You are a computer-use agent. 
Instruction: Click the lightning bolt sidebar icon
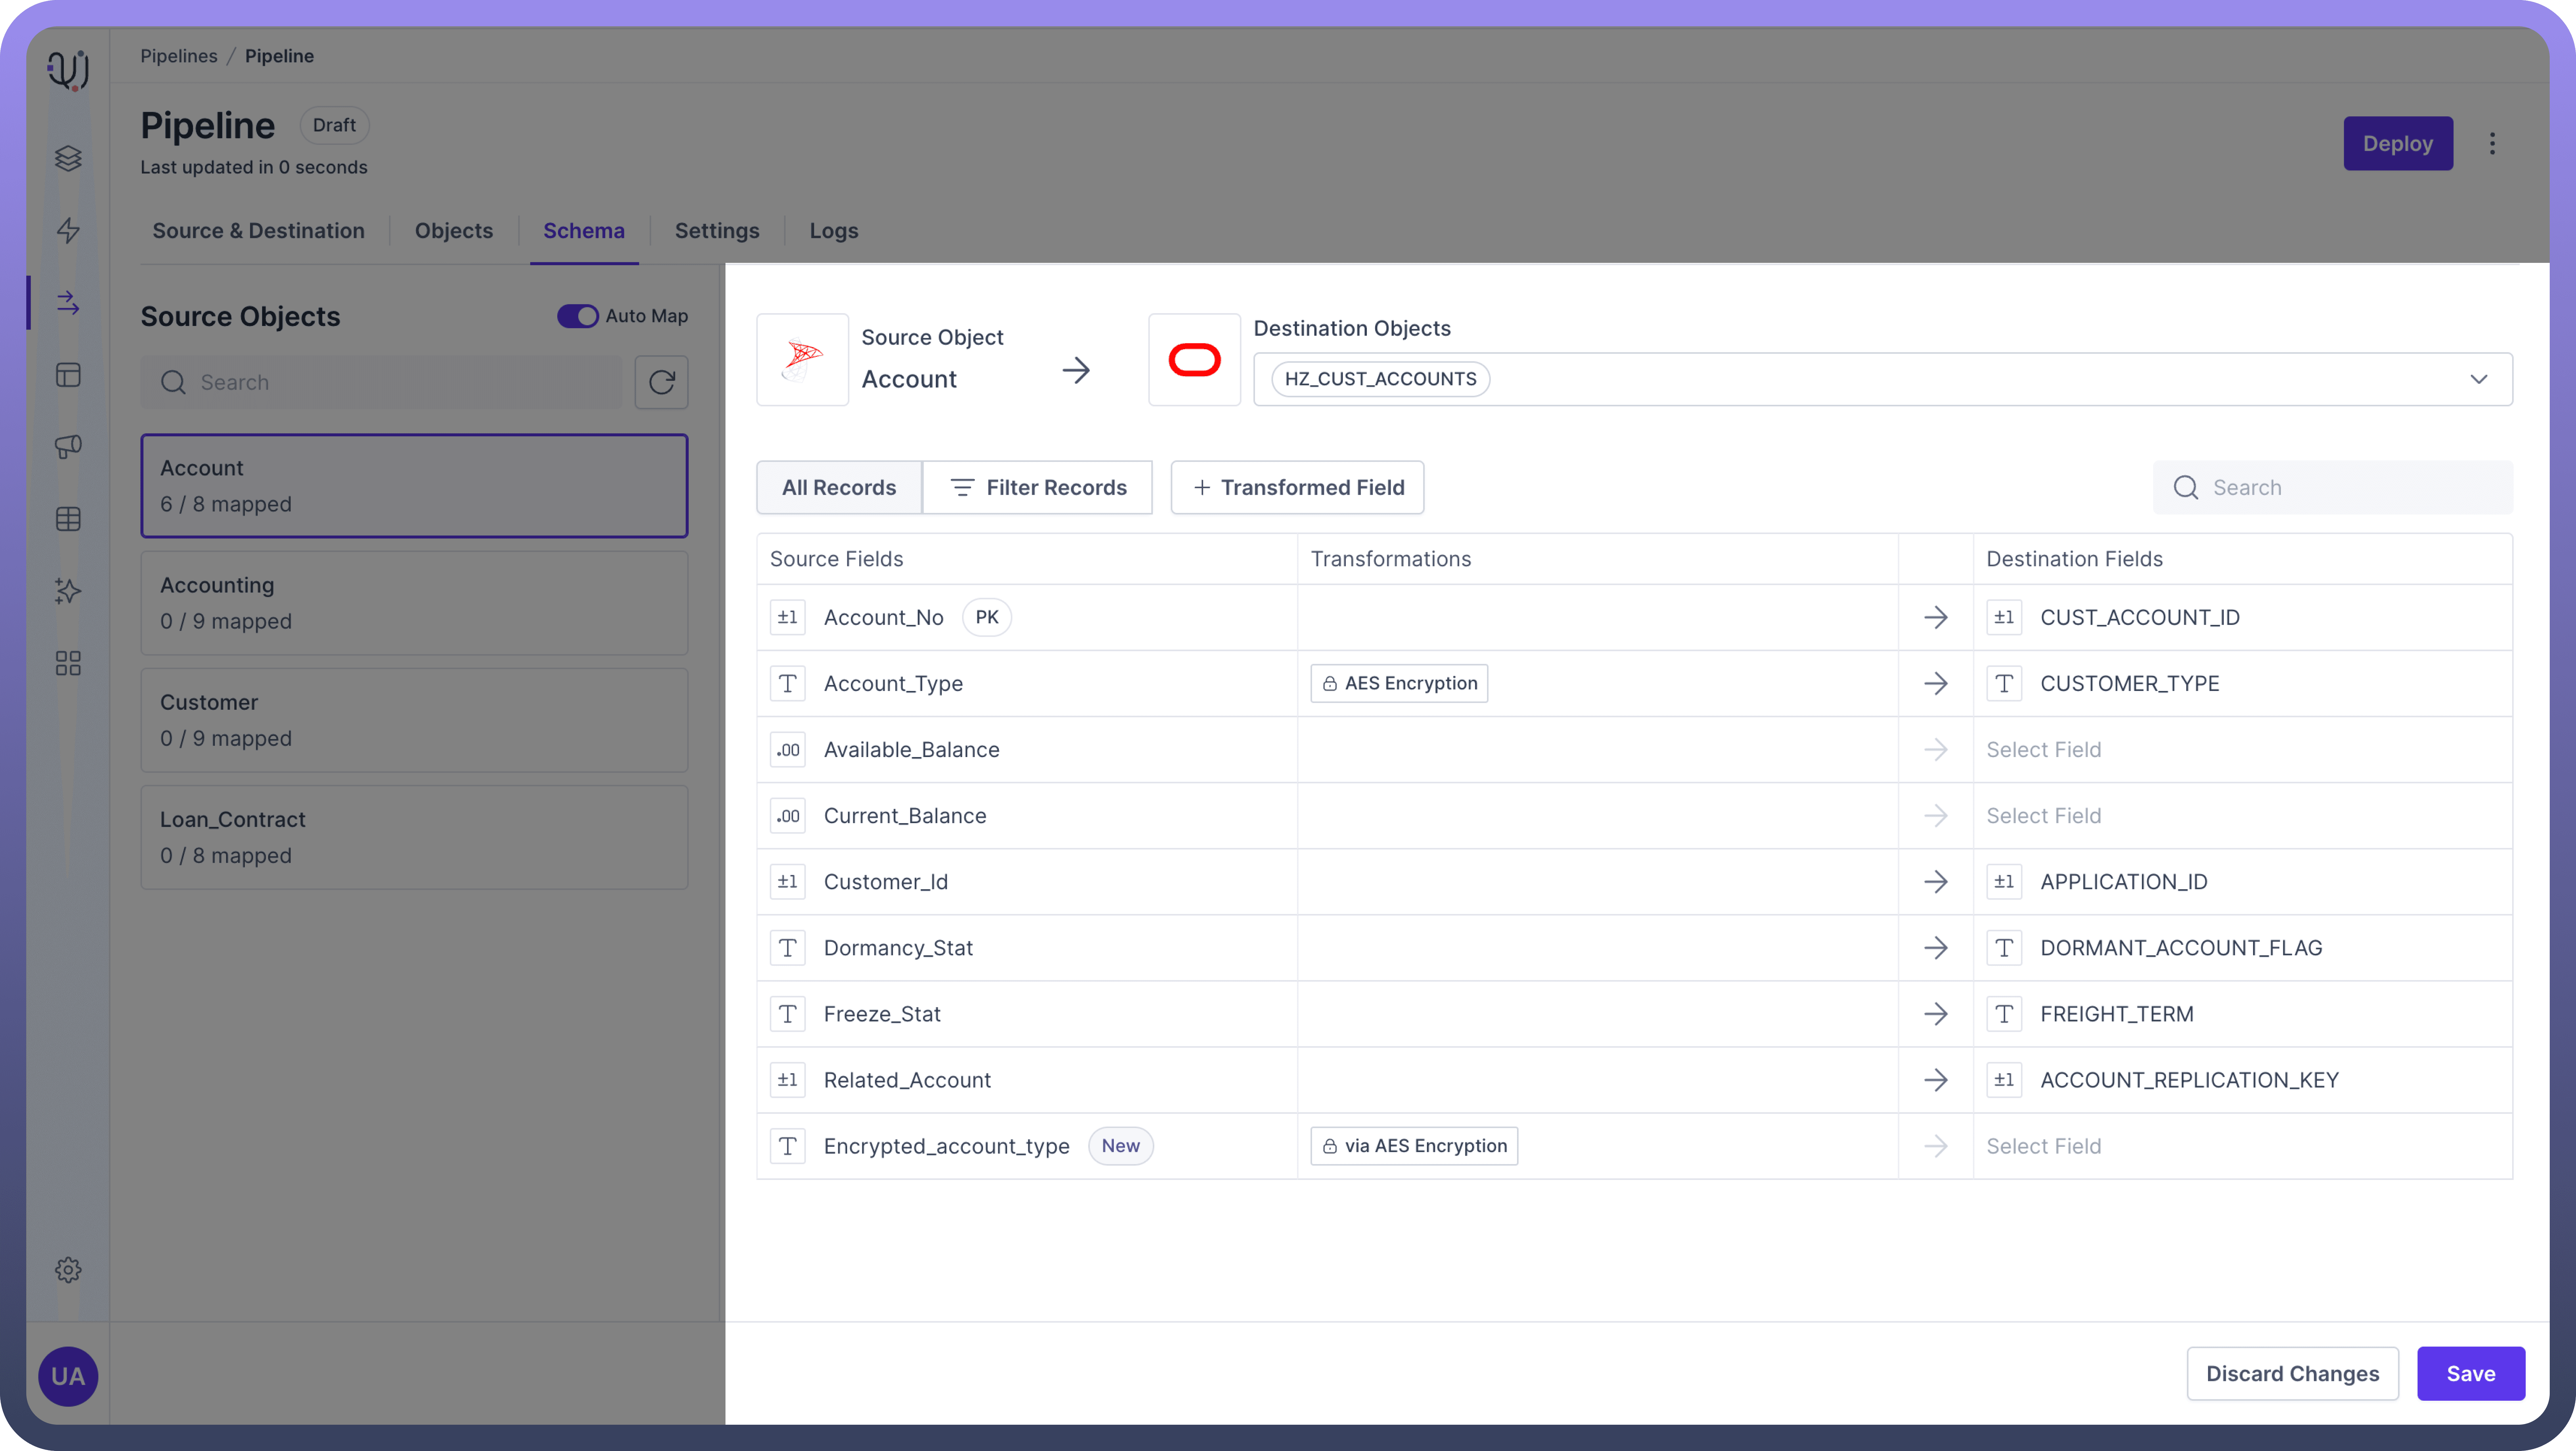68,230
